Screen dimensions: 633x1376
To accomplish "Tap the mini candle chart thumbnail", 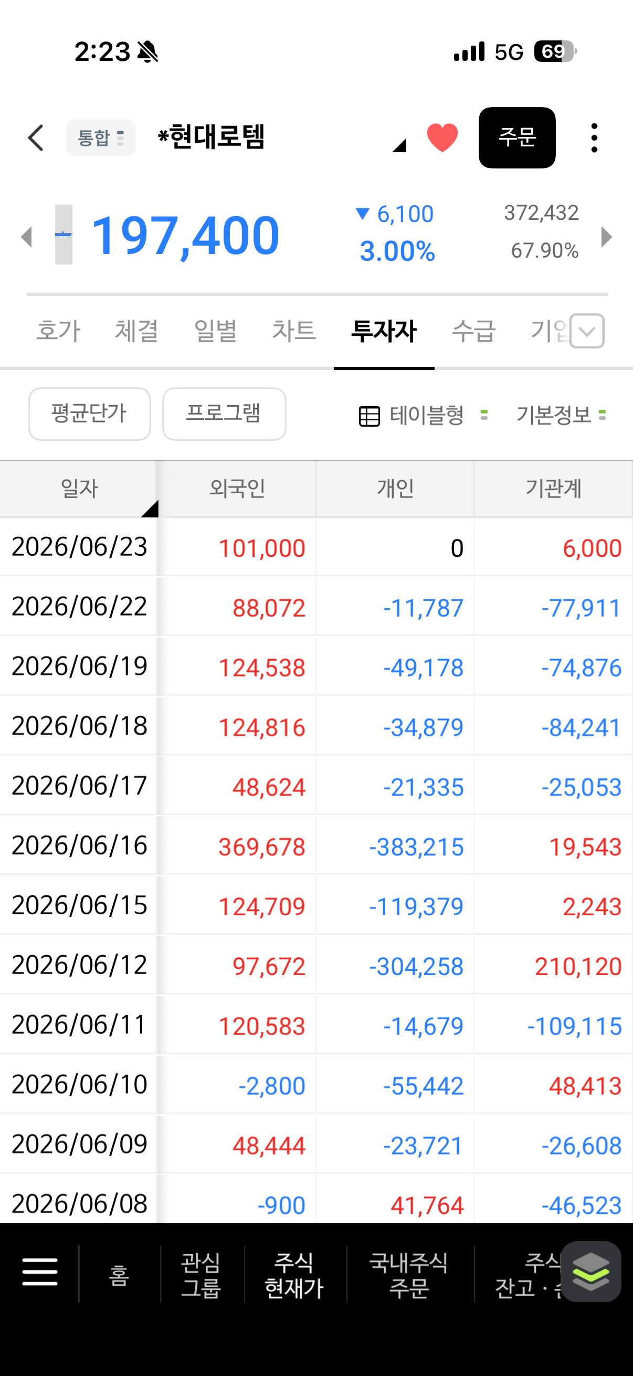I will pos(64,235).
